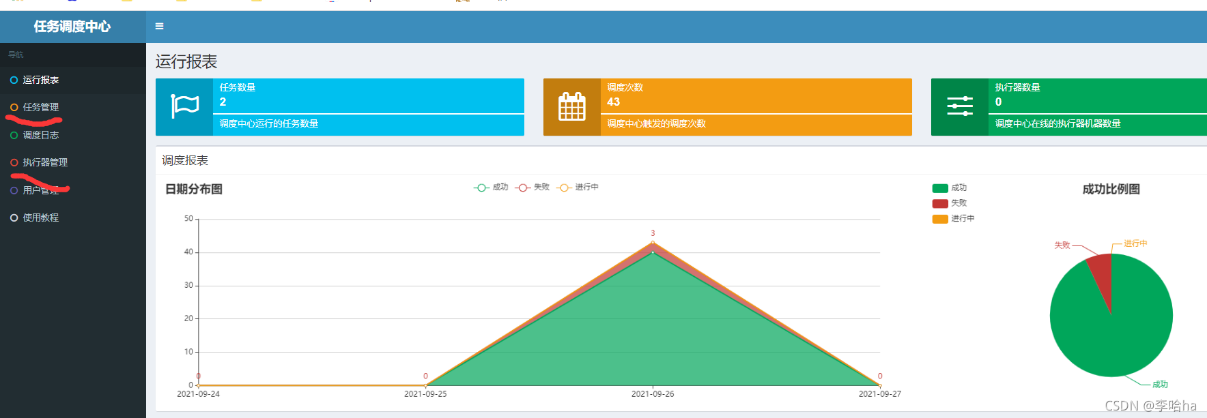Click the blue circle icon beside 运行报表

click(14, 80)
